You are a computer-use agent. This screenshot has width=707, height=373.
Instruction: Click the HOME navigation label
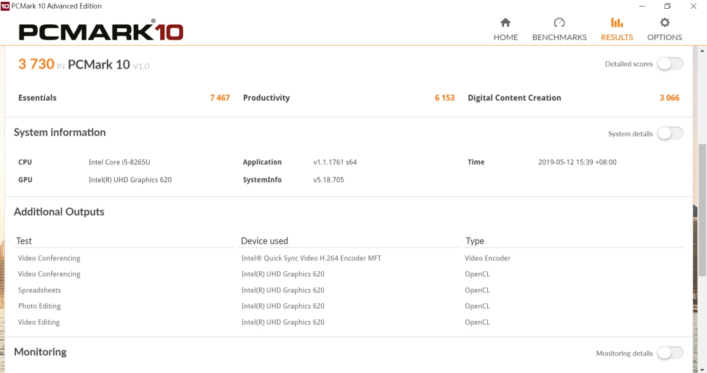click(x=506, y=37)
